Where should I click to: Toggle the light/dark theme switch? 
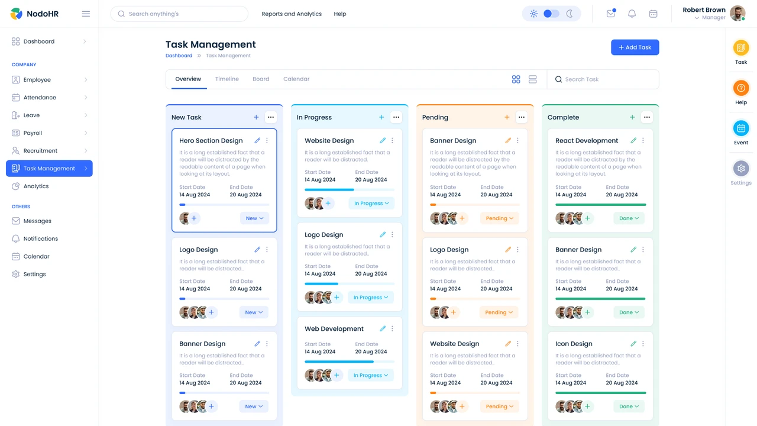[x=551, y=14]
